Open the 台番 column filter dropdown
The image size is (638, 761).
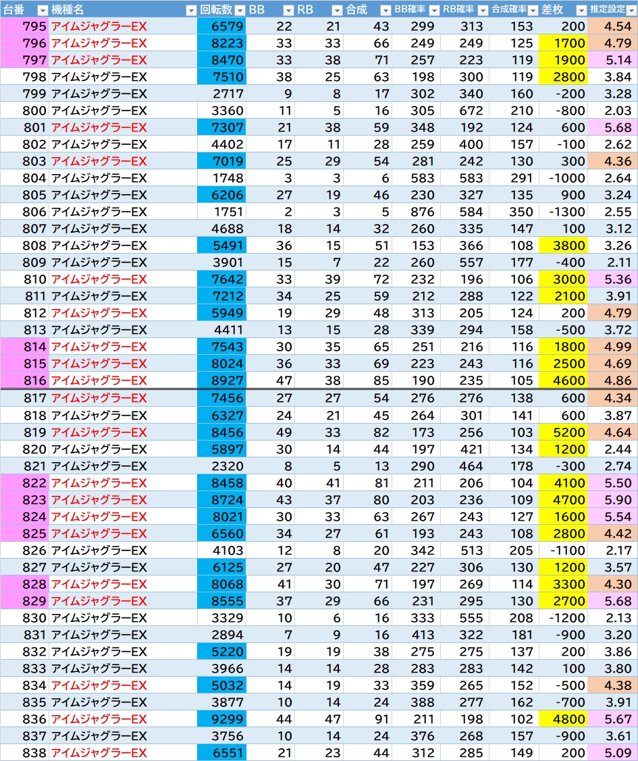[43, 9]
